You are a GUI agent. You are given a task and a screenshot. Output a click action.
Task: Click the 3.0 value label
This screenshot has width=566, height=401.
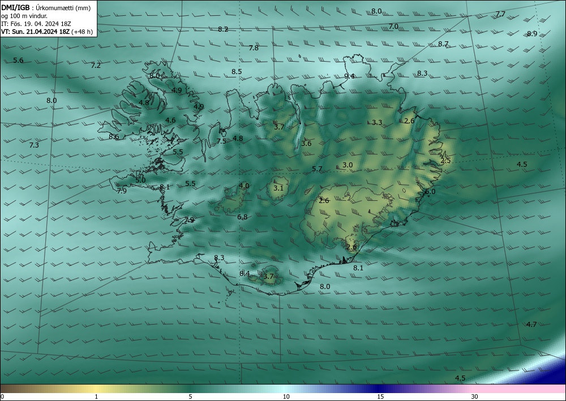348,165
